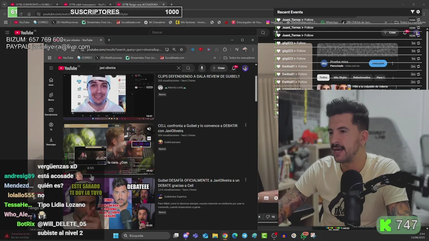Open the Windows Start menu
Viewport: 429px width, 241px height.
(x=116, y=236)
